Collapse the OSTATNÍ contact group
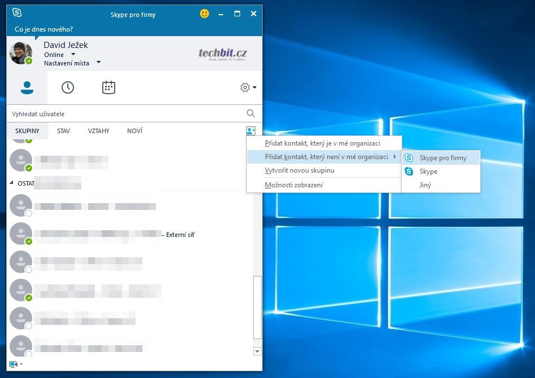 point(12,183)
